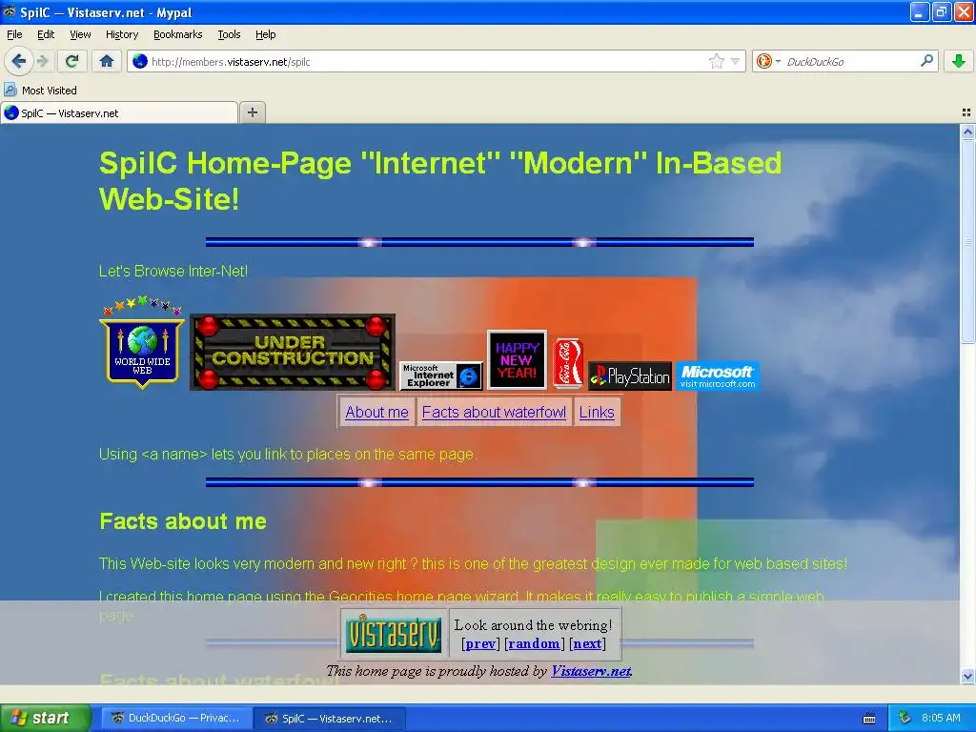Open the Edit menu
The height and width of the screenshot is (732, 976).
pyautogui.click(x=46, y=34)
